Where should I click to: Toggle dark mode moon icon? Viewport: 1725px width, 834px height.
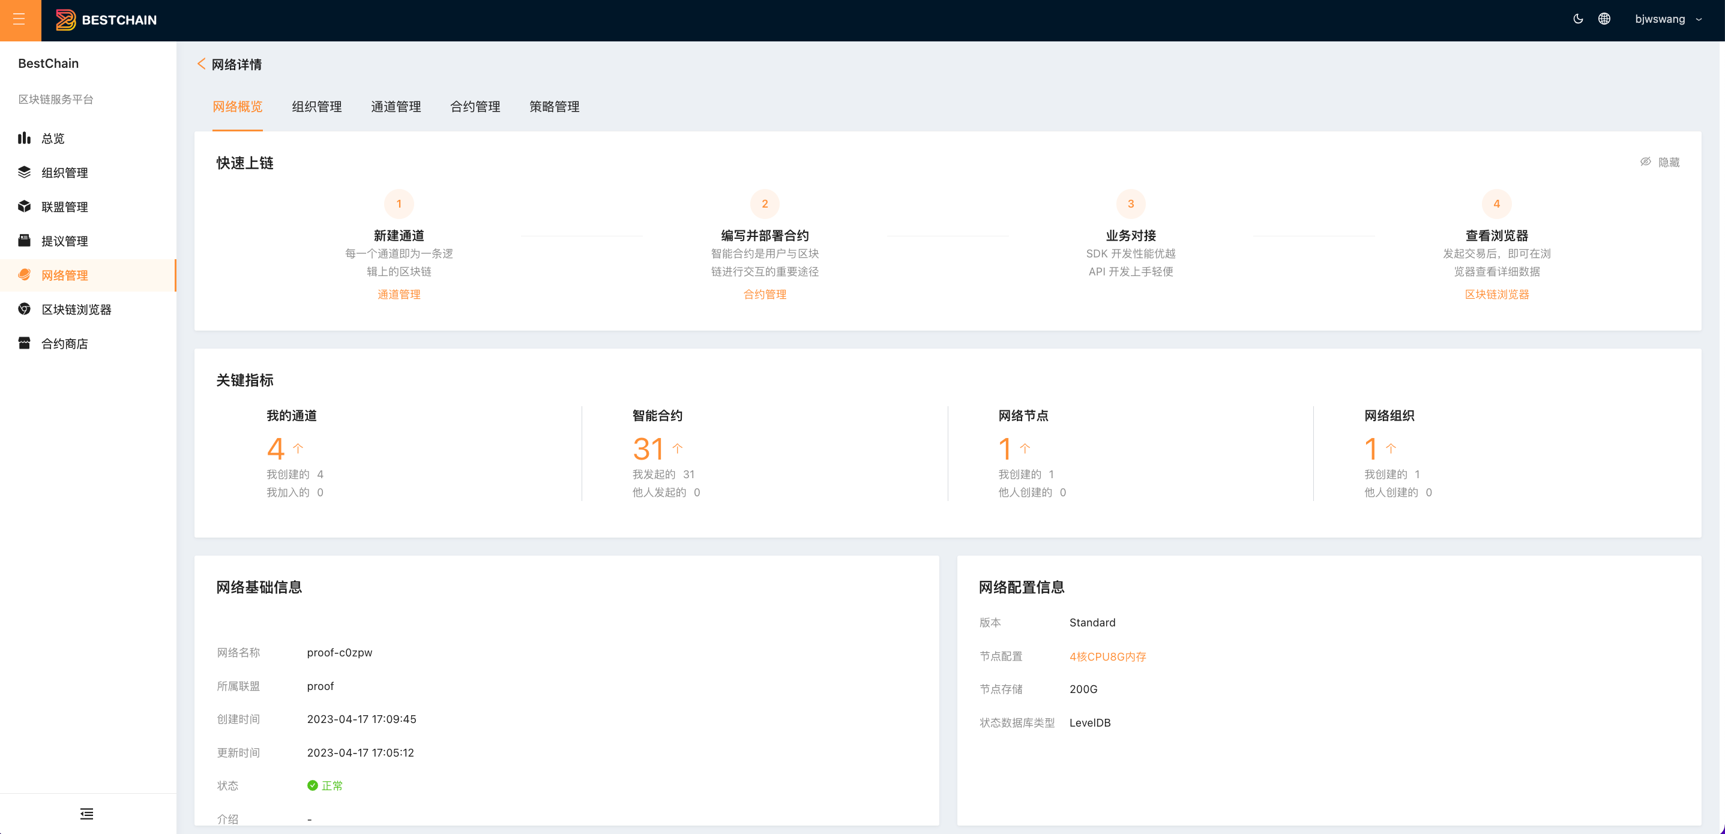pos(1579,19)
